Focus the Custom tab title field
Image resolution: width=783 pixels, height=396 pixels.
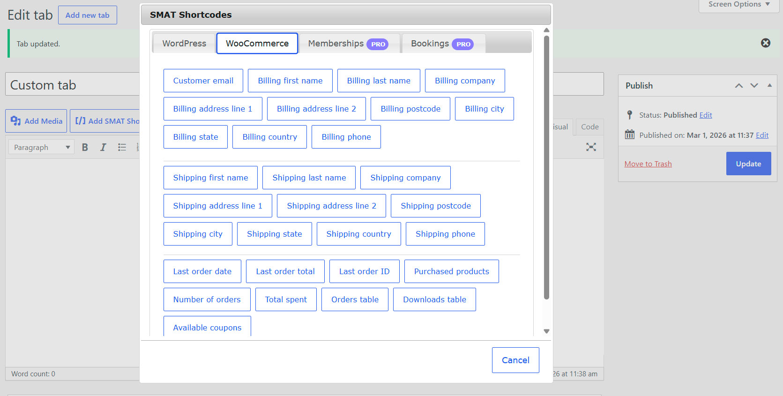pyautogui.click(x=73, y=84)
